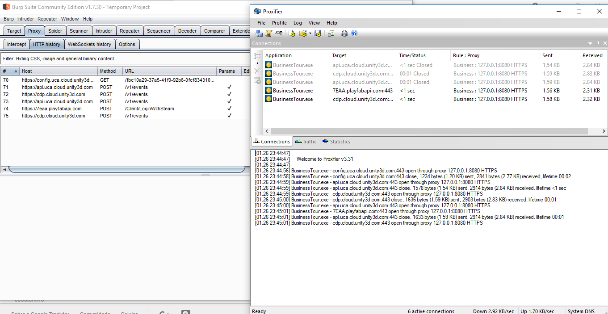This screenshot has height=314, width=608.
Task: Open the Intercept sub-tab
Action: [17, 44]
